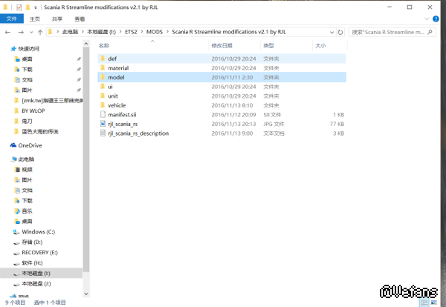Refresh the current folder view
The image size is (446, 307).
[340, 33]
